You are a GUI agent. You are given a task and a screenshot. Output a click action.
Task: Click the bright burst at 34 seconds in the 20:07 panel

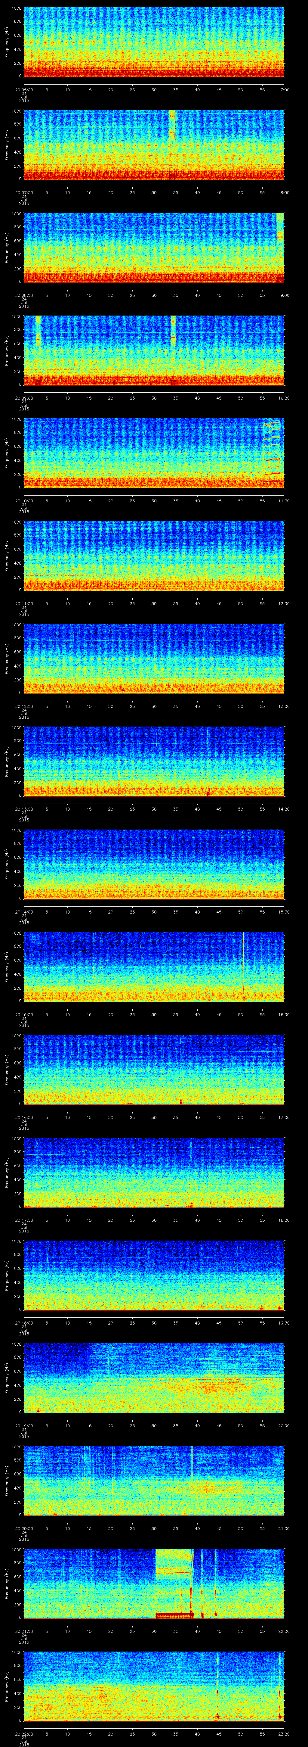(172, 126)
